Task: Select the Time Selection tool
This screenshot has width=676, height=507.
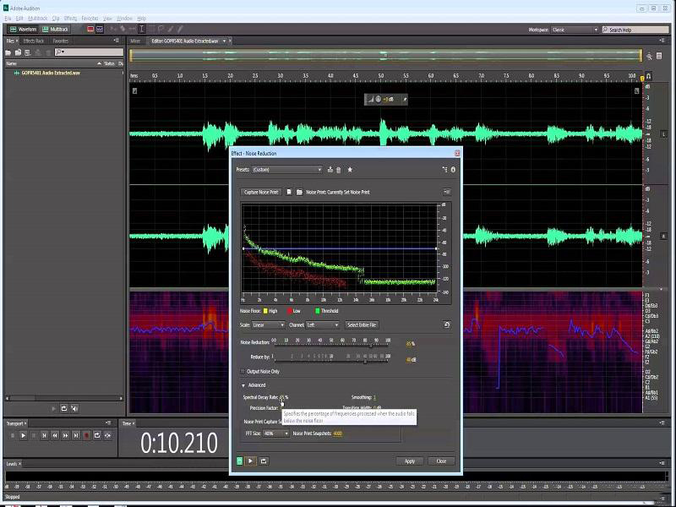Action: click(141, 29)
